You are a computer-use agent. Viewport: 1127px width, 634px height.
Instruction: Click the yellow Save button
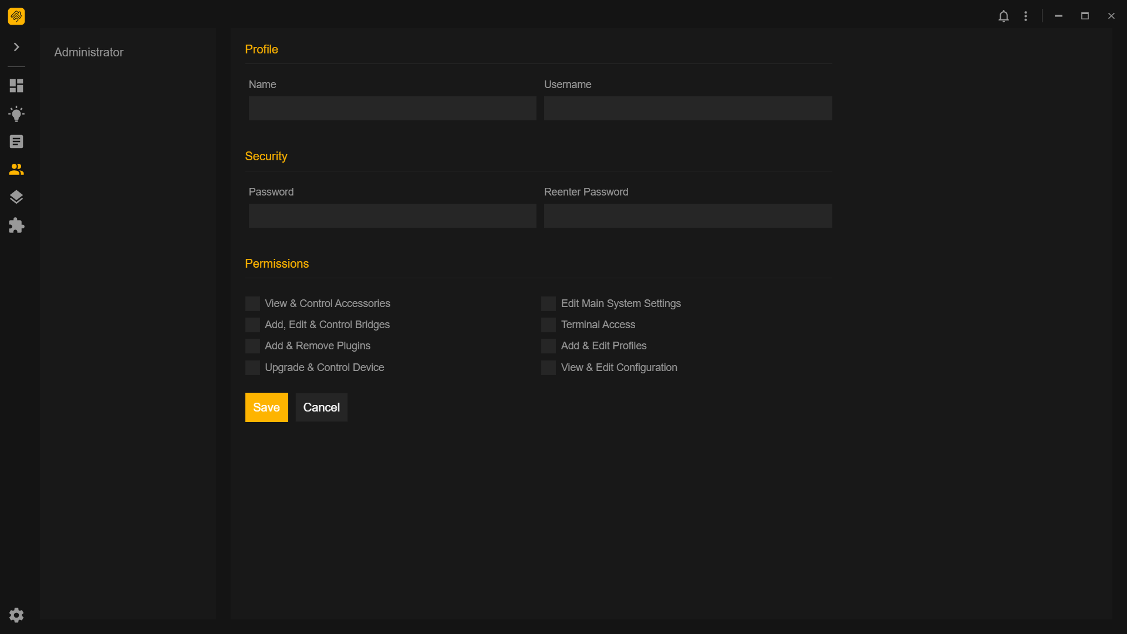coord(266,407)
